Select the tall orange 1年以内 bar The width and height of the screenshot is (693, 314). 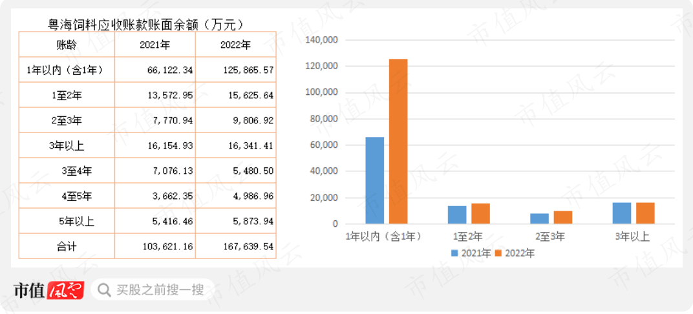(x=398, y=141)
